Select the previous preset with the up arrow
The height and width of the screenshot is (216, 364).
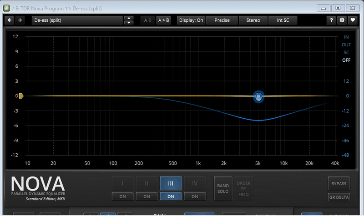click(x=129, y=18)
